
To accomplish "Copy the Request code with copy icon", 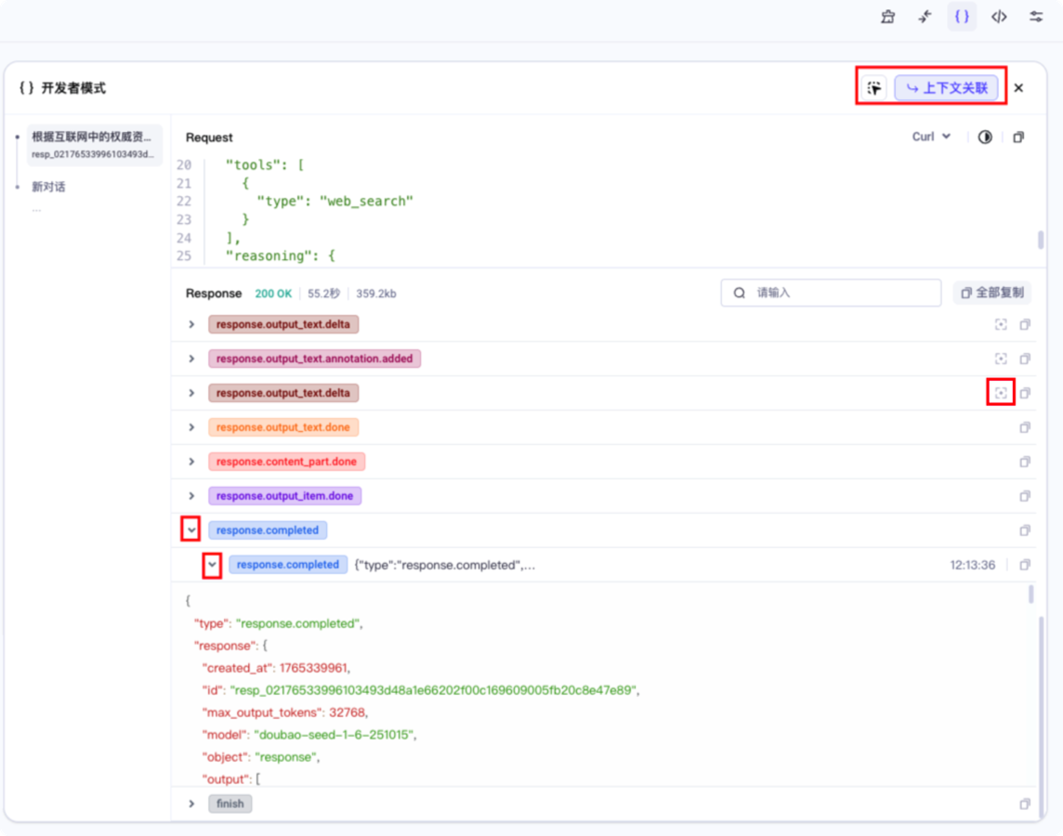I will point(1018,137).
